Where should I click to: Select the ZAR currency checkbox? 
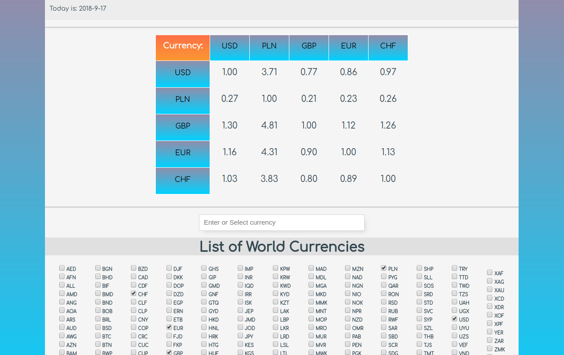[x=490, y=340]
